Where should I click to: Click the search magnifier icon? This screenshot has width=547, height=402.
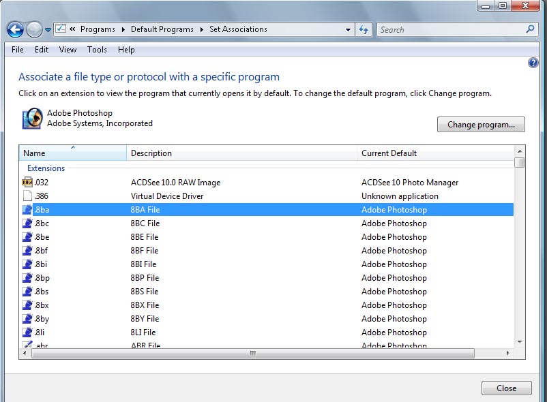(x=530, y=29)
